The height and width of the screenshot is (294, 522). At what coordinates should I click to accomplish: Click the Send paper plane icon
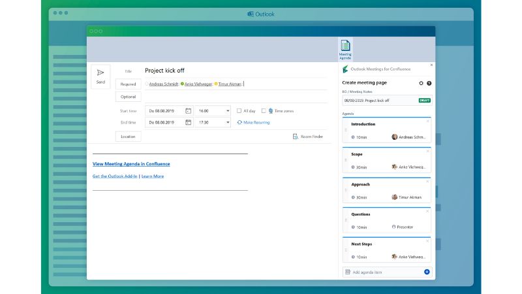(x=100, y=73)
